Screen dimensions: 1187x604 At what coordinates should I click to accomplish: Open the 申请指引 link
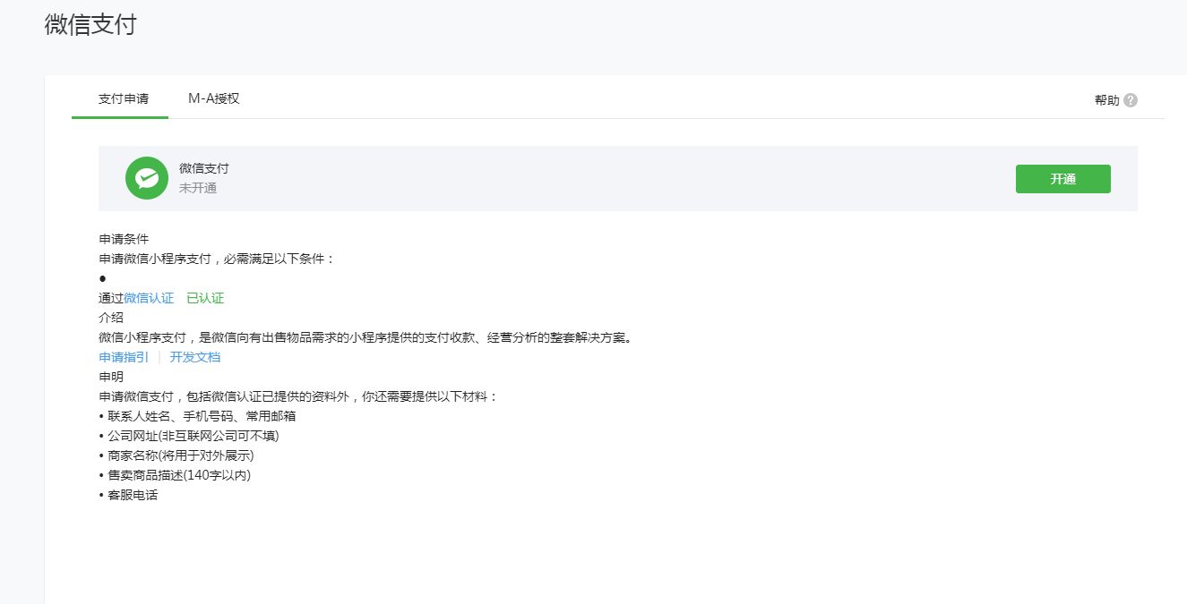point(124,357)
